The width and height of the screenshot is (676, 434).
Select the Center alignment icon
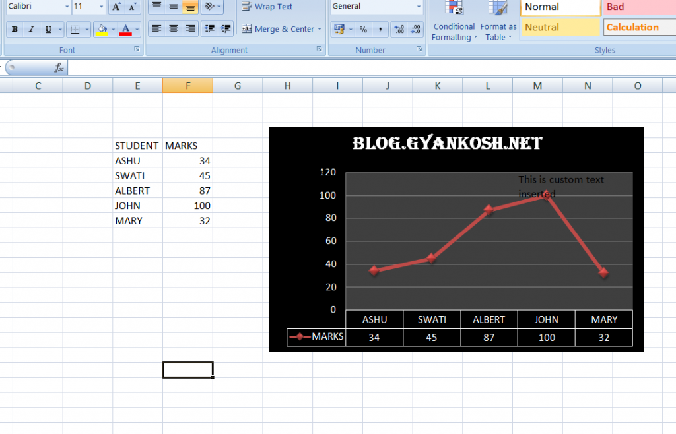pos(173,30)
